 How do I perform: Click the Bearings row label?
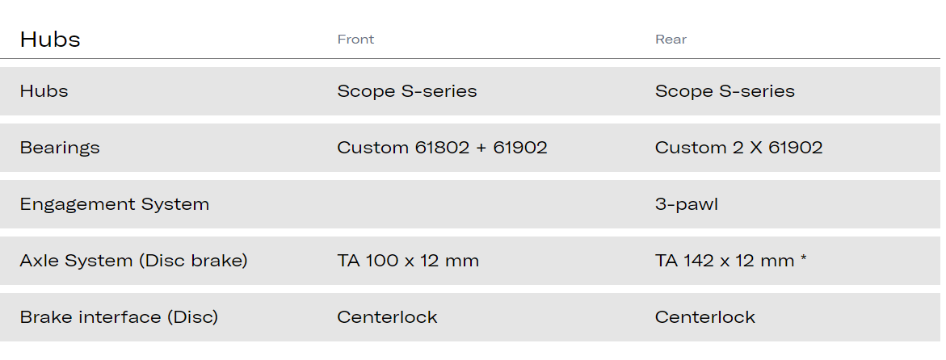click(60, 148)
